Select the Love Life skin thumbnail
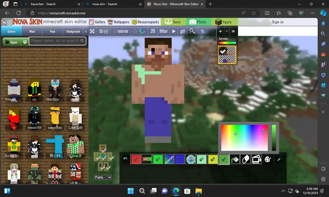This screenshot has width=329, height=197. coord(76,118)
